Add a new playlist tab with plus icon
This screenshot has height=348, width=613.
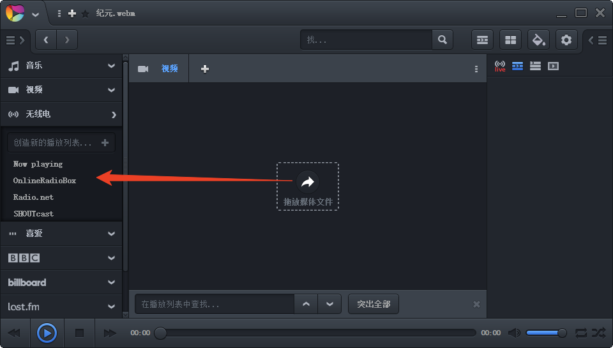(205, 69)
